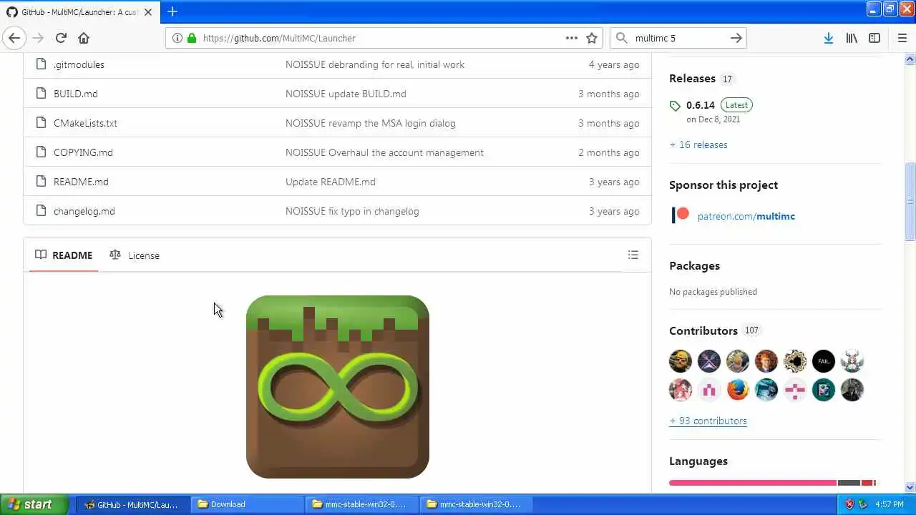Open the CMakeLists.txt file

click(x=85, y=123)
